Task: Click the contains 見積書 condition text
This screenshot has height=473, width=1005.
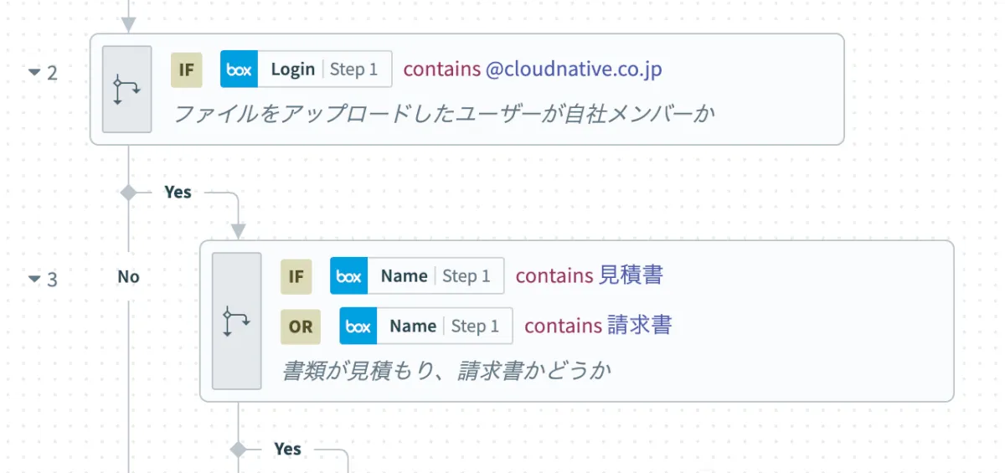Action: coord(589,275)
